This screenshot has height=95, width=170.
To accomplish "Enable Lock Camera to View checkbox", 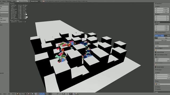I will [156, 55].
